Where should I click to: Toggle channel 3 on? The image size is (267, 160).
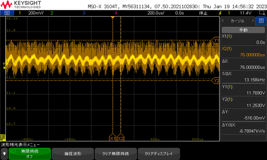pyautogui.click(x=84, y=13)
